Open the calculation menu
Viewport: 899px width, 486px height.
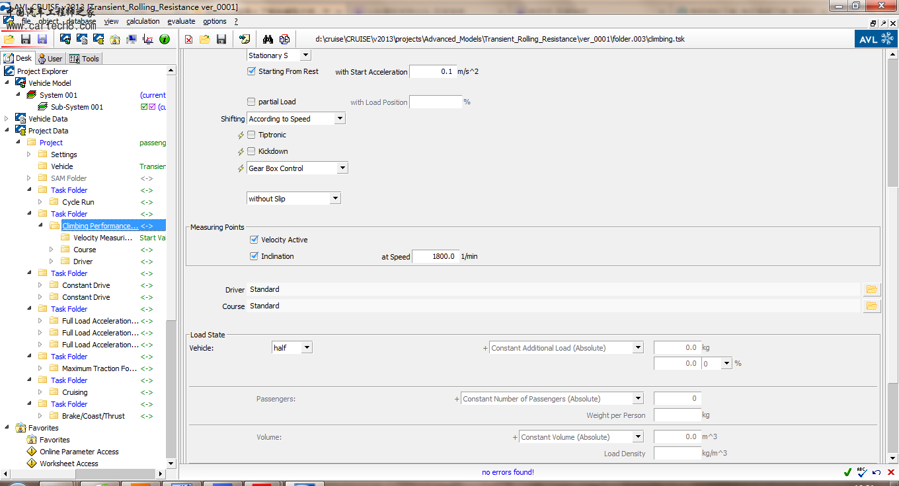click(x=143, y=21)
